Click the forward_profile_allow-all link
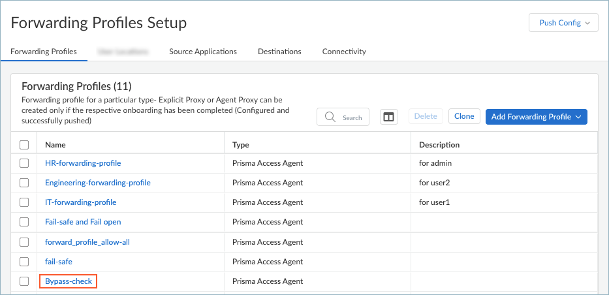 pos(87,242)
